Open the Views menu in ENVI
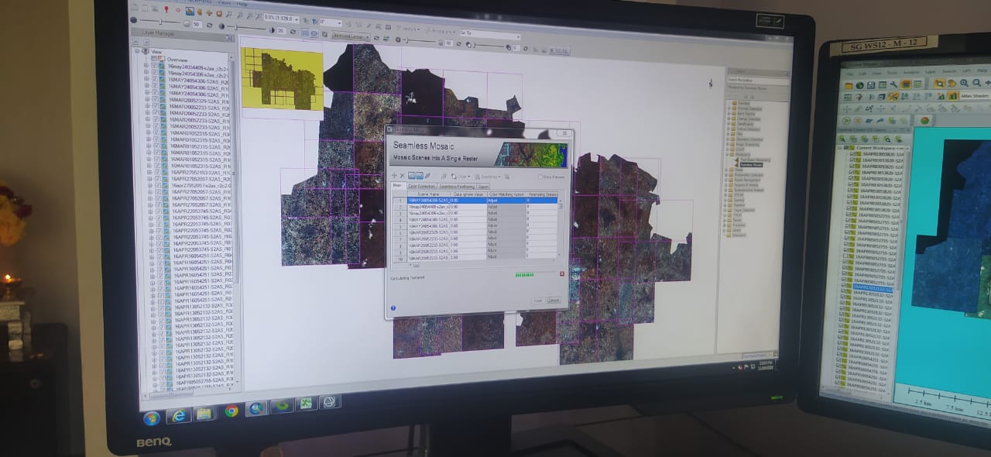The width and height of the screenshot is (991, 457). tap(224, 2)
